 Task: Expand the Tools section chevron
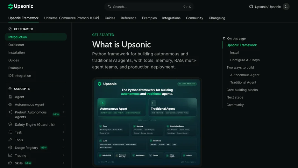(63, 140)
